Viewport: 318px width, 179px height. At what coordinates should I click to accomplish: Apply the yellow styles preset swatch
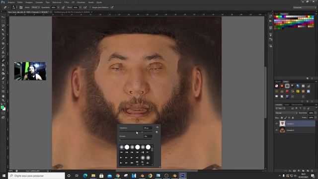[298, 91]
